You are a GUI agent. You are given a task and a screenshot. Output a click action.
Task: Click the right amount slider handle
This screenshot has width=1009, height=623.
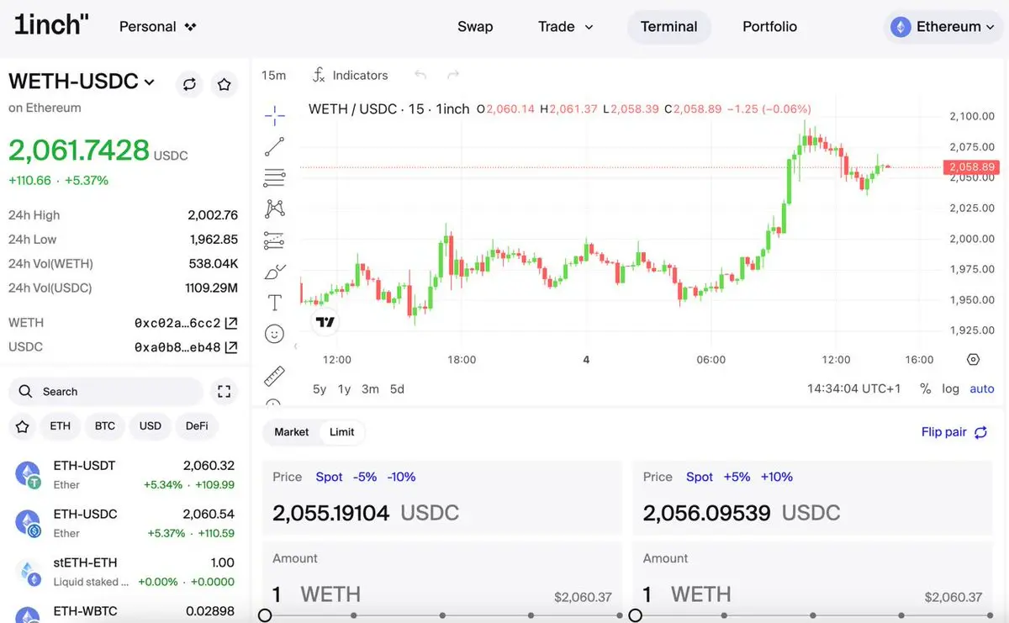click(635, 615)
